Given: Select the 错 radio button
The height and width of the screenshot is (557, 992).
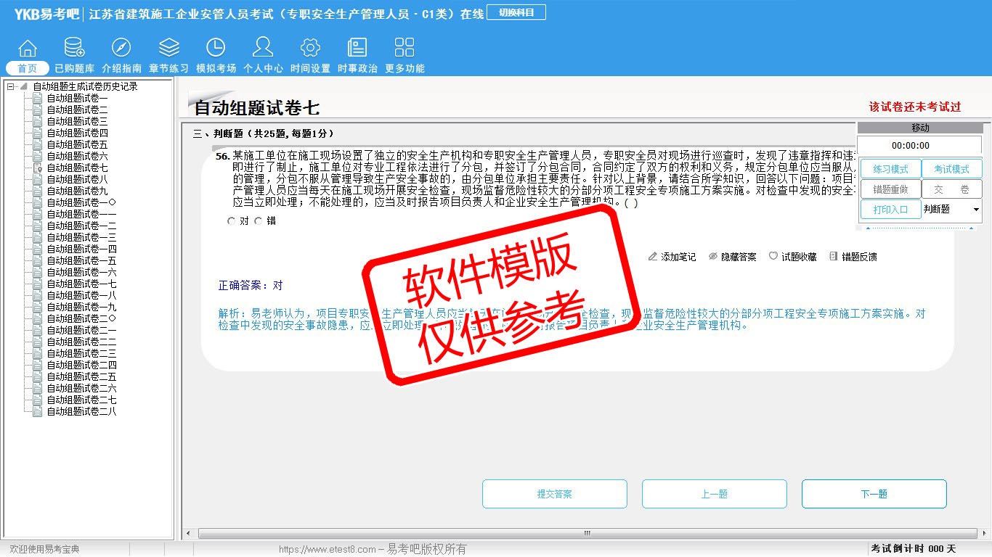Looking at the screenshot, I should point(259,221).
